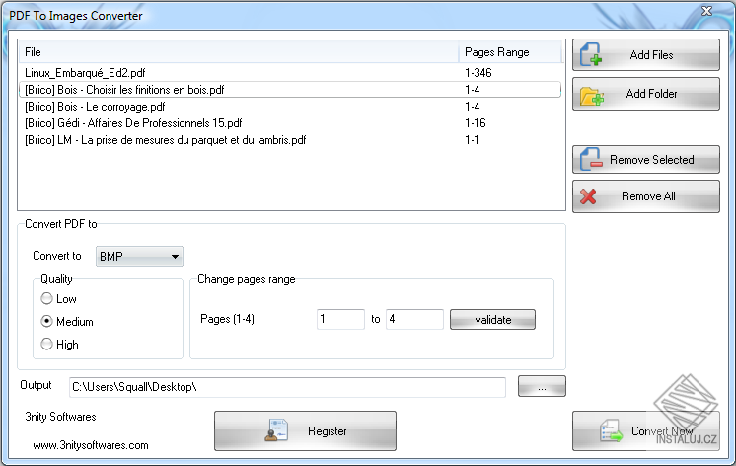The width and height of the screenshot is (736, 466).
Task: Click the Output path C:\Users\Squall\Desktop\ field
Action: tap(287, 387)
